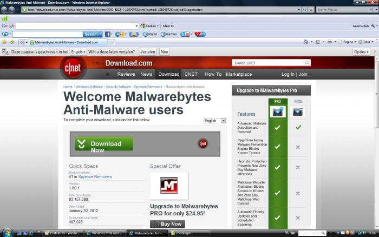Viewport: 379px width, 237px height.
Task: Click the Nee button
Action: point(165,52)
